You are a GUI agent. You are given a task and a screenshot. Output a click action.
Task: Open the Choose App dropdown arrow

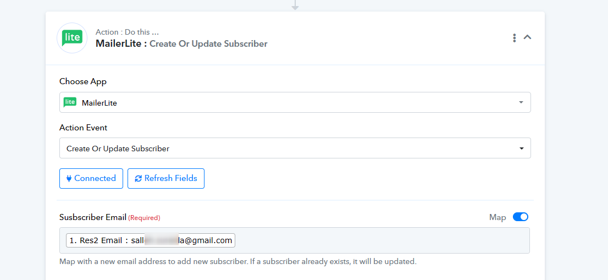pyautogui.click(x=521, y=102)
